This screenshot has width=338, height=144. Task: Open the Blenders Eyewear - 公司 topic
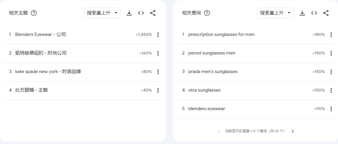(x=41, y=34)
